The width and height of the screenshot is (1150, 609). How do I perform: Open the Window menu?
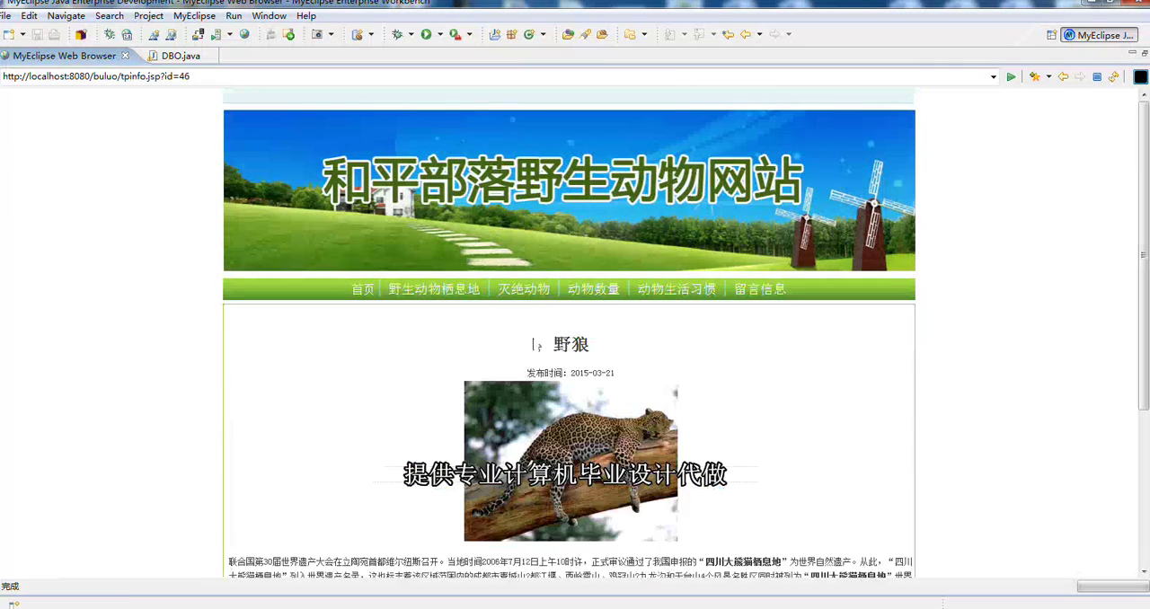tap(270, 16)
